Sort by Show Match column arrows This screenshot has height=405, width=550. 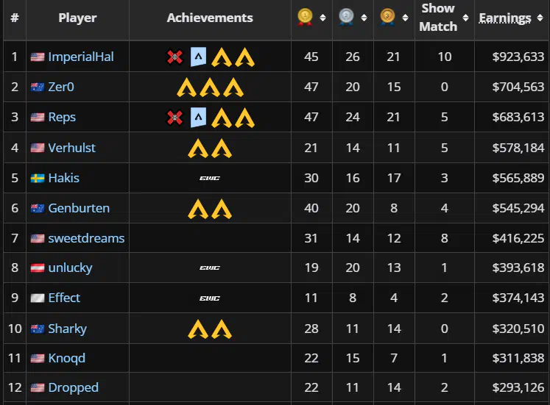click(x=465, y=18)
